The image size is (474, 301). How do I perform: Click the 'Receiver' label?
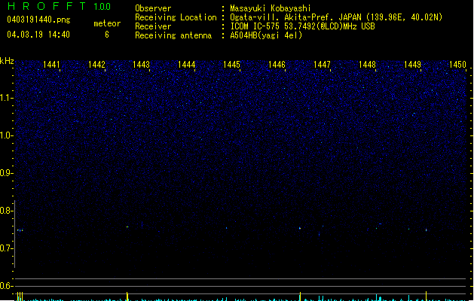pos(153,26)
